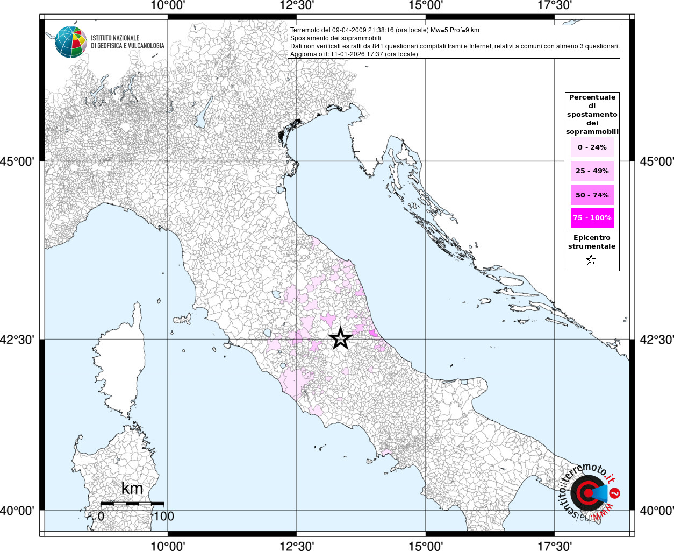
Task: Click the bottom '12°30'' longitude label
Action: tap(297, 546)
